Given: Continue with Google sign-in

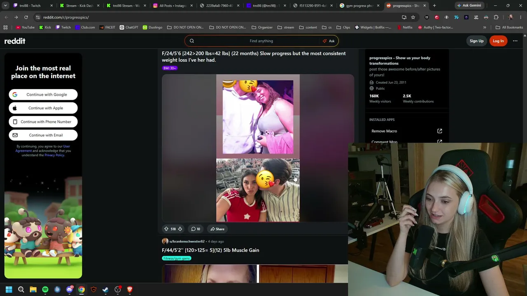Looking at the screenshot, I should pos(43,95).
